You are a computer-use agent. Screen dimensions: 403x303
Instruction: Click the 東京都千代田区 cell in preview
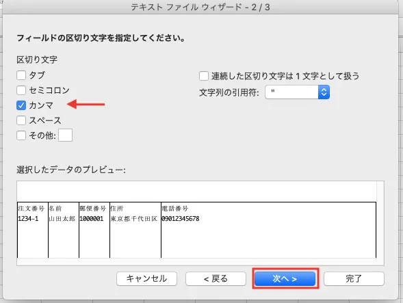(134, 219)
